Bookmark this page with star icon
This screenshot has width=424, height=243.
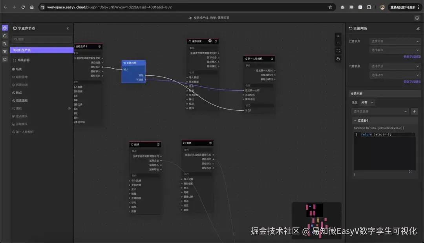(x=330, y=7)
